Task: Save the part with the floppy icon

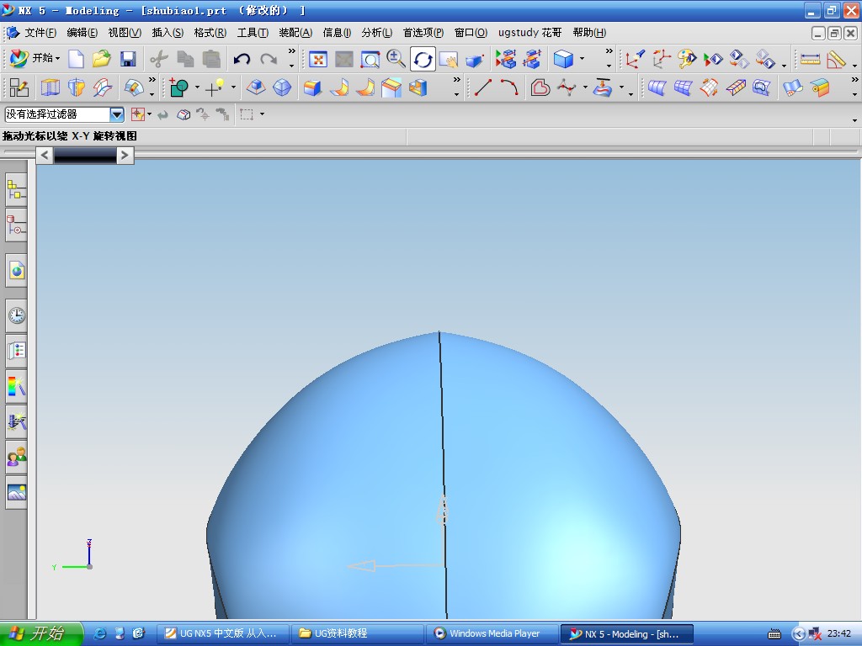Action: point(128,59)
